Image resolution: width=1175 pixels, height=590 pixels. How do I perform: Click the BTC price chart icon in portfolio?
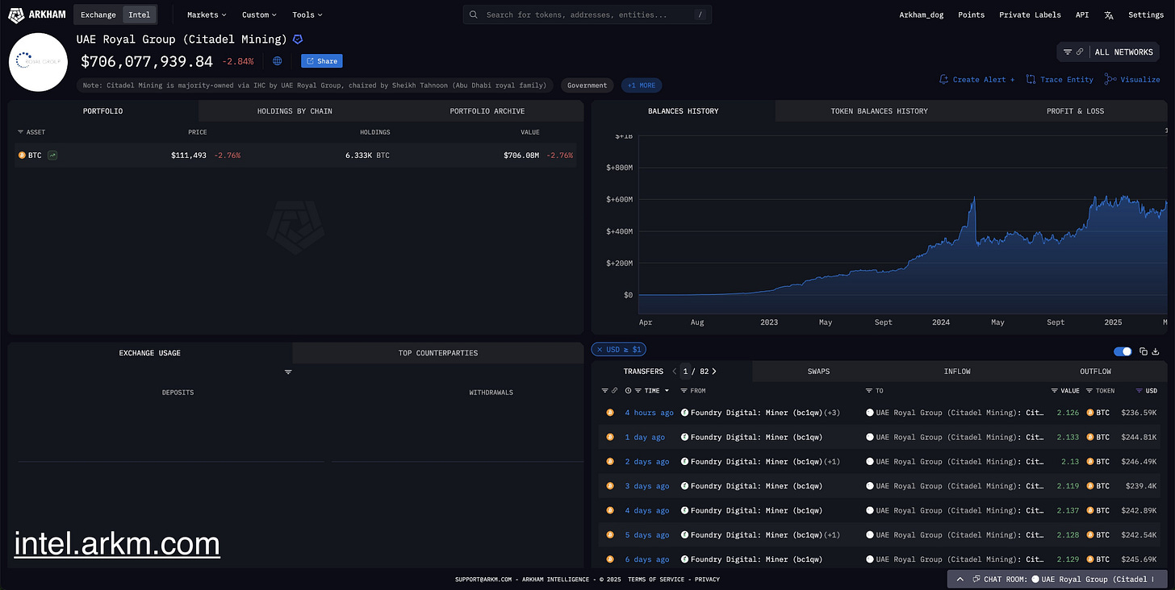(52, 155)
